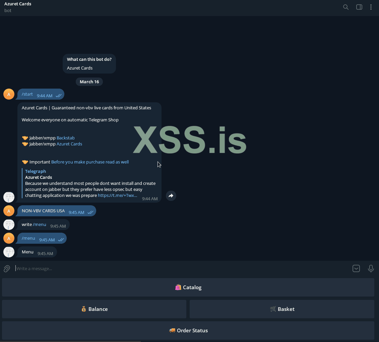379x342 pixels.
Task: Open 'Before you make purchase read as well'
Action: tap(90, 162)
